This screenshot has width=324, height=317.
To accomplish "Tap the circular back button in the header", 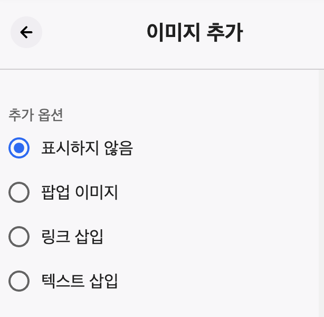I will pos(26,32).
